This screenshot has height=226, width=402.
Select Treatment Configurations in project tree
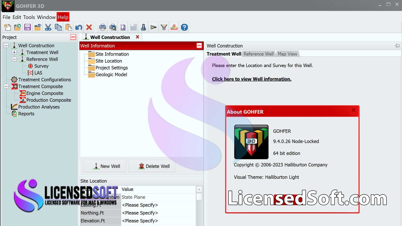(x=44, y=80)
